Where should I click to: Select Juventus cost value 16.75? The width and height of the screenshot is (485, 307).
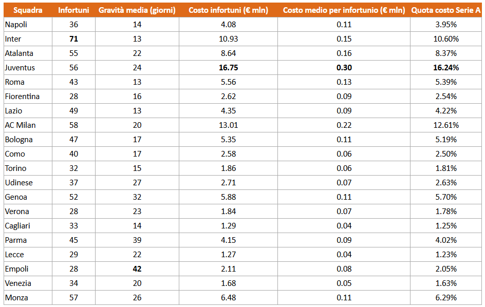(x=228, y=68)
